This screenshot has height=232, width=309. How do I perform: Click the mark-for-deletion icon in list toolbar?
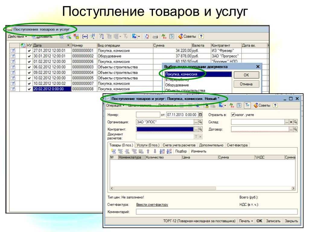coord(76,37)
